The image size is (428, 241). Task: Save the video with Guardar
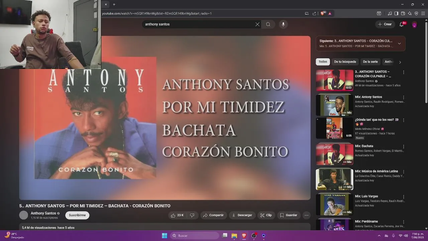pyautogui.click(x=289, y=215)
